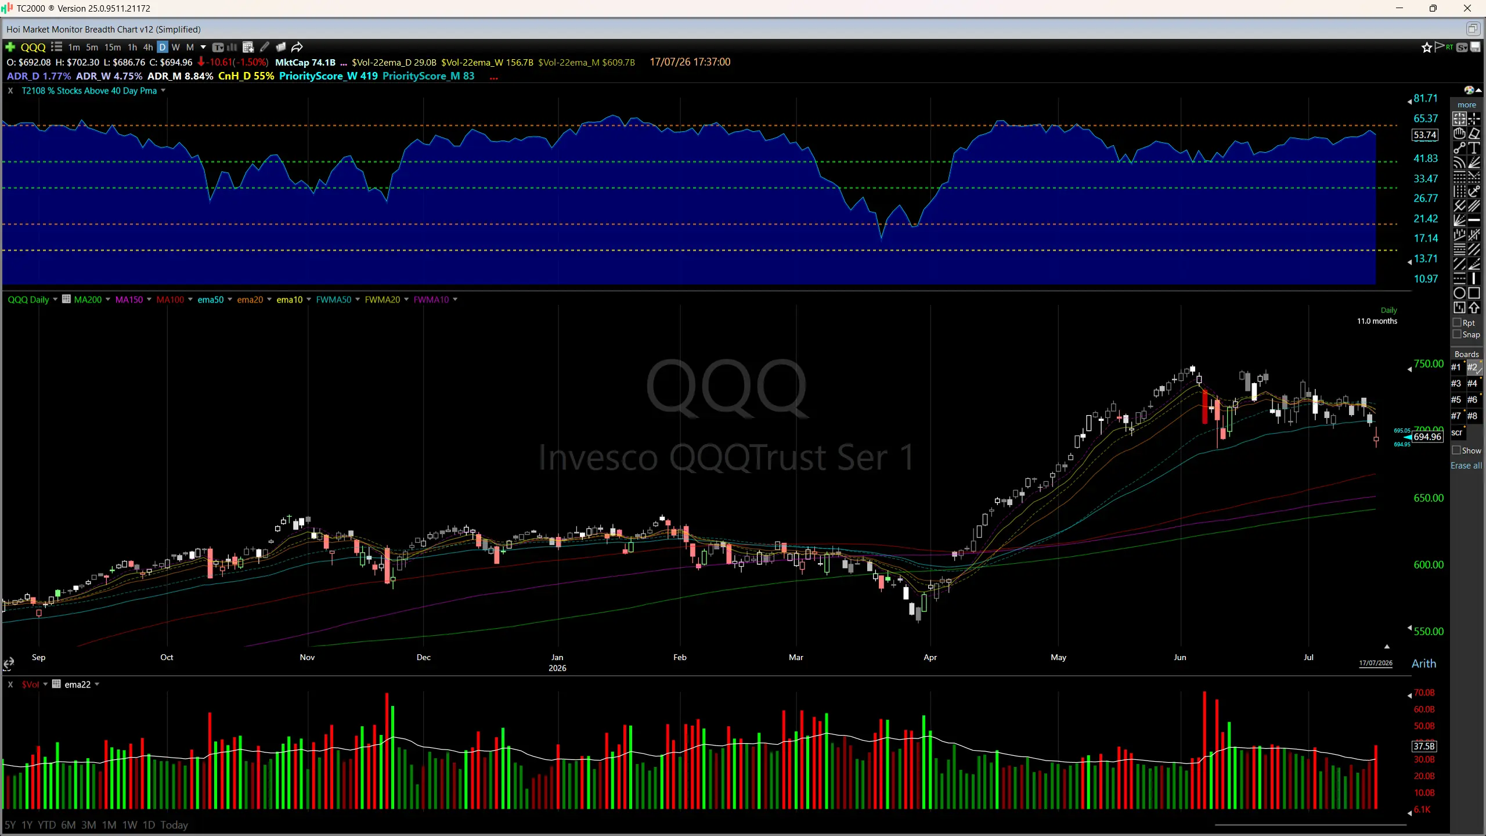Click the Arith scale toggle

[1424, 664]
